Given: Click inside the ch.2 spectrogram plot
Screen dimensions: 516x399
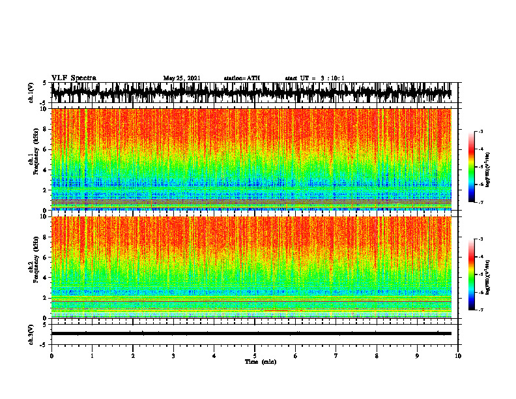Looking at the screenshot, I should pyautogui.click(x=251, y=267).
